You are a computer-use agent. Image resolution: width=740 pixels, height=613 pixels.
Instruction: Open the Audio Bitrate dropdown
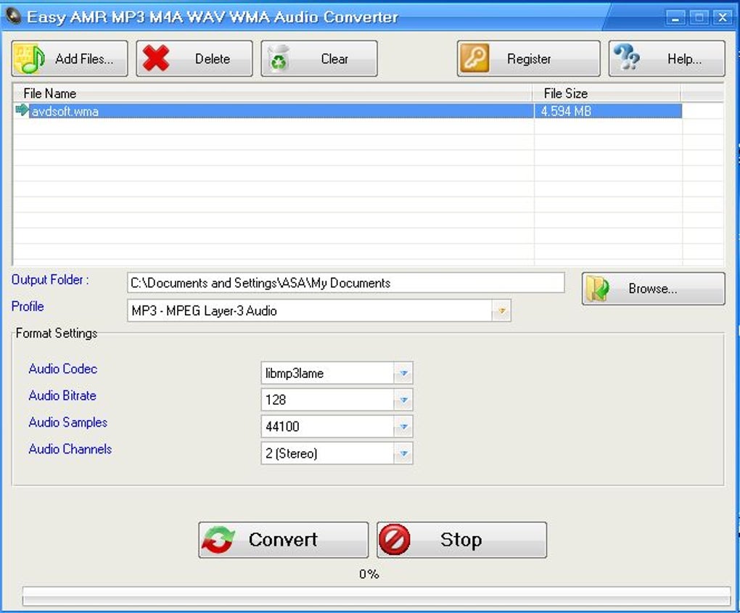coord(404,399)
